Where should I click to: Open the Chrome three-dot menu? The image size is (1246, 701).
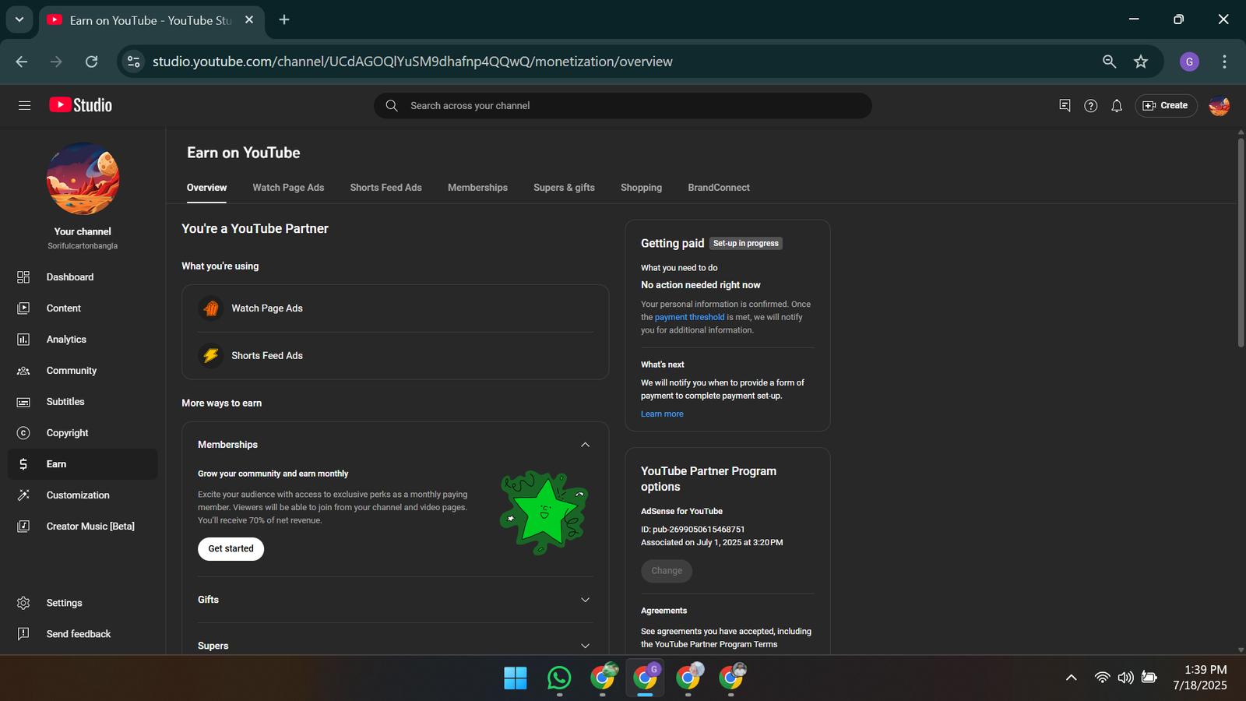point(1224,62)
